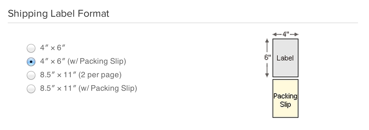The image size is (369, 130).
Task: Select 8.5″ × 11″ (w/ Packing Slip) radio button
Action: (31, 88)
